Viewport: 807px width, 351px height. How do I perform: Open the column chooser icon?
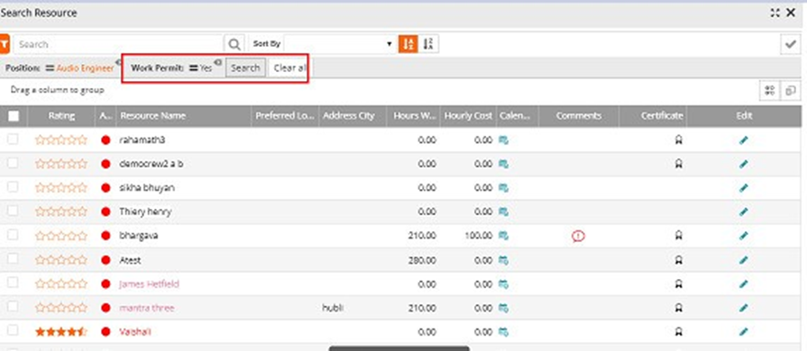pos(770,91)
